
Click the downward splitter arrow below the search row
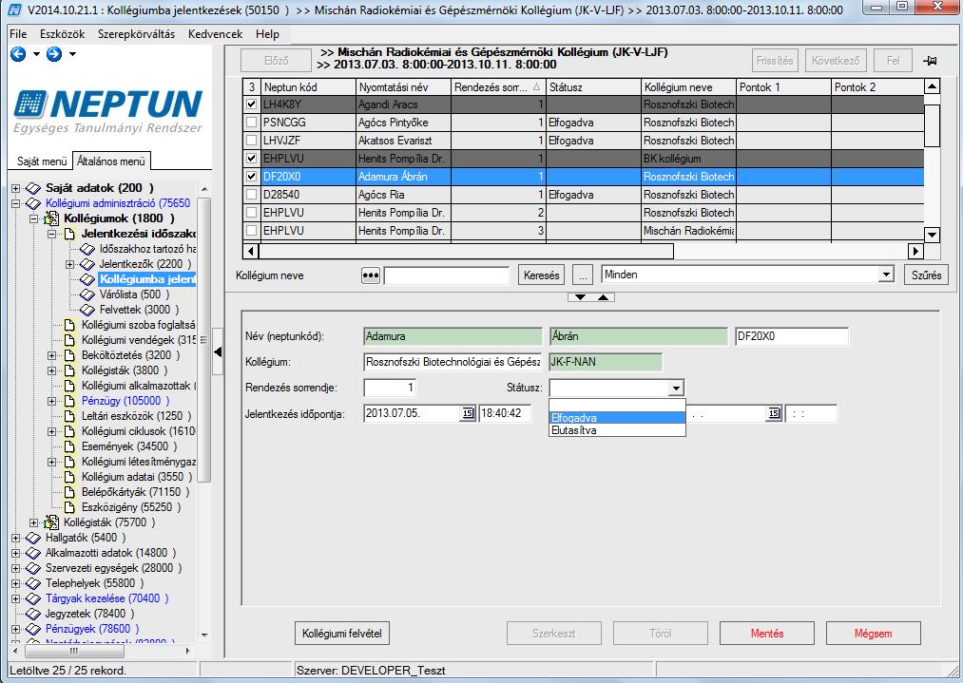coord(580,297)
